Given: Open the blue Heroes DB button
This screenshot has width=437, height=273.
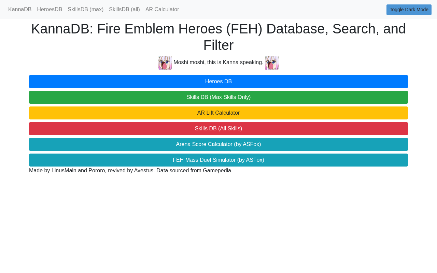Looking at the screenshot, I should [x=218, y=82].
